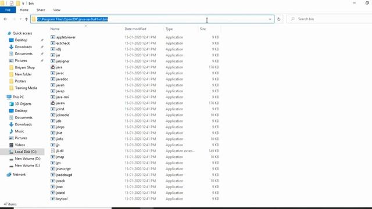Viewport: 372px width, 209px height.
Task: Click the javadoc file icon
Action: point(53,79)
